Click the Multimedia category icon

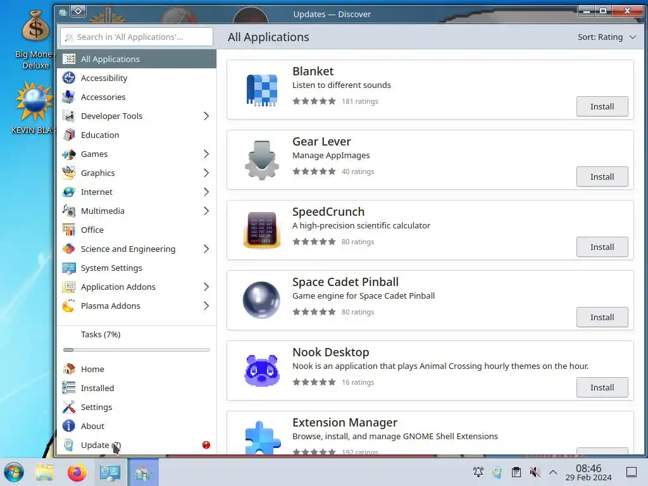68,211
